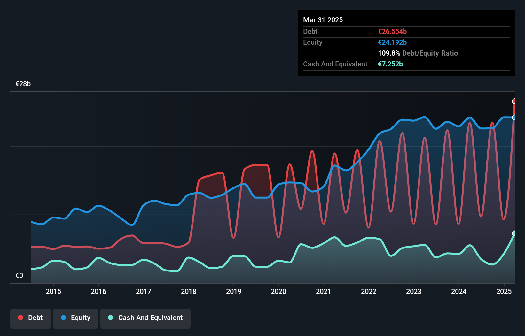This screenshot has height=336, width=525.
Task: Click the Mar 31 2025 tooltip date
Action: point(323,20)
